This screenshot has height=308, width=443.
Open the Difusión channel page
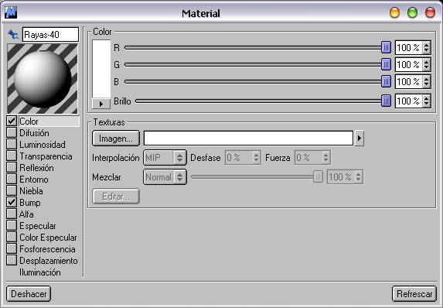coord(34,133)
